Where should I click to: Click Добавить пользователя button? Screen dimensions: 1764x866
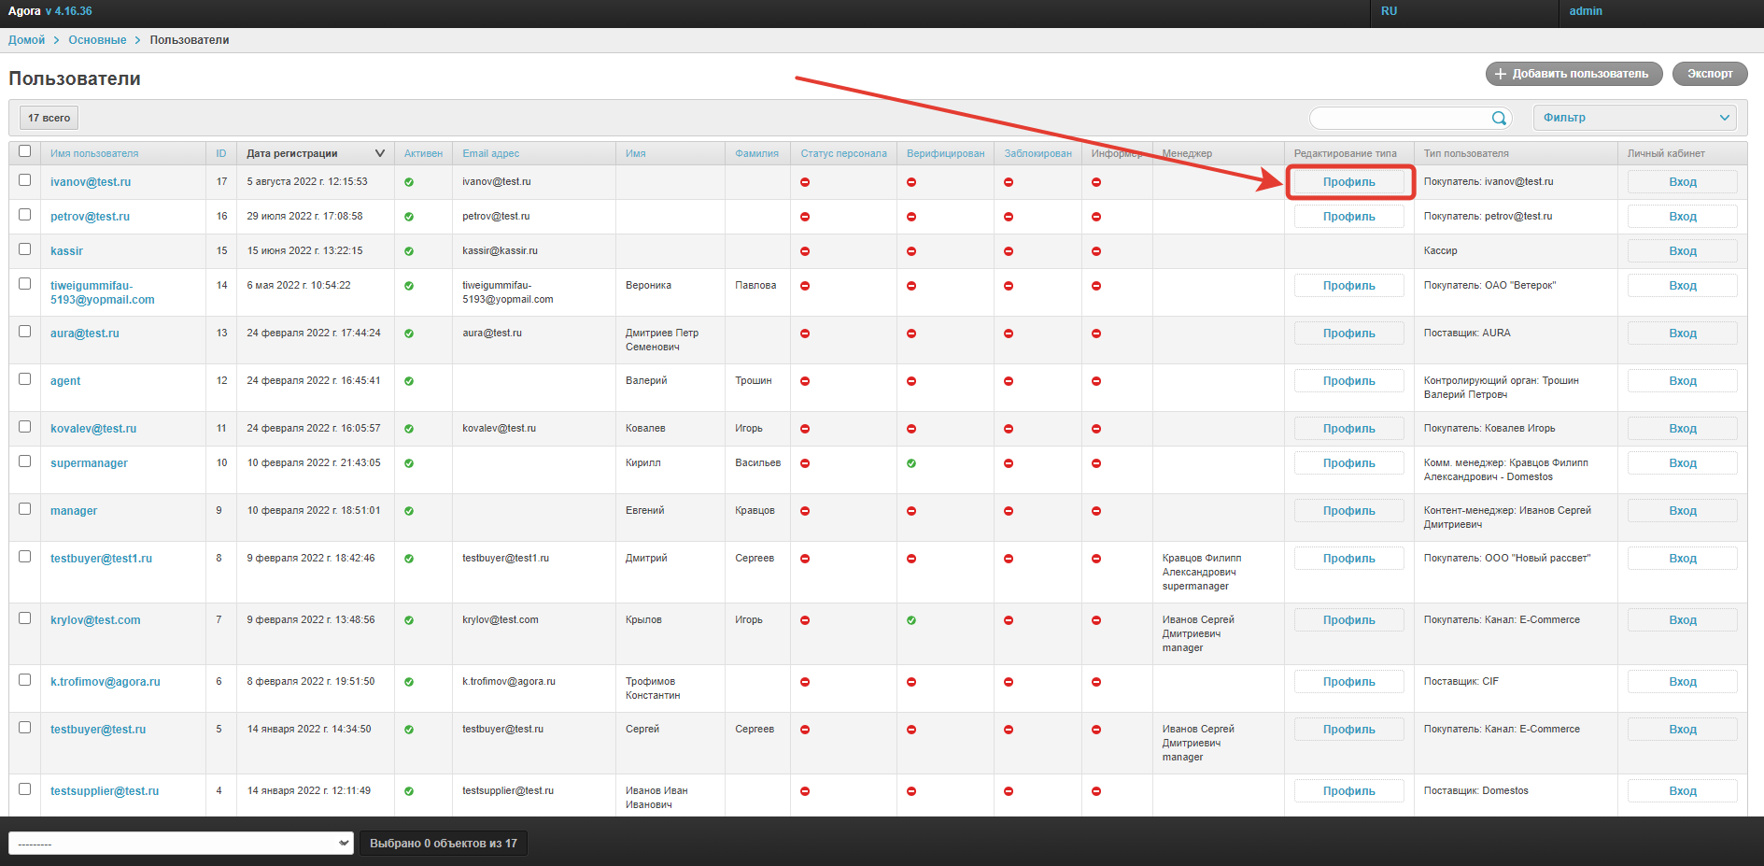pos(1573,74)
